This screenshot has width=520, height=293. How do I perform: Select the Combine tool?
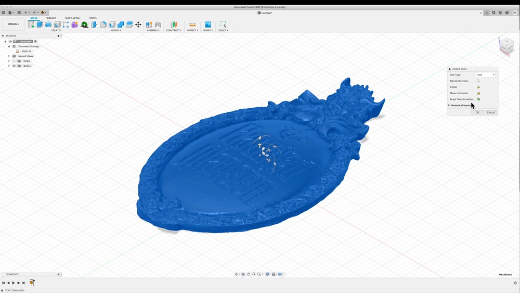(121, 24)
